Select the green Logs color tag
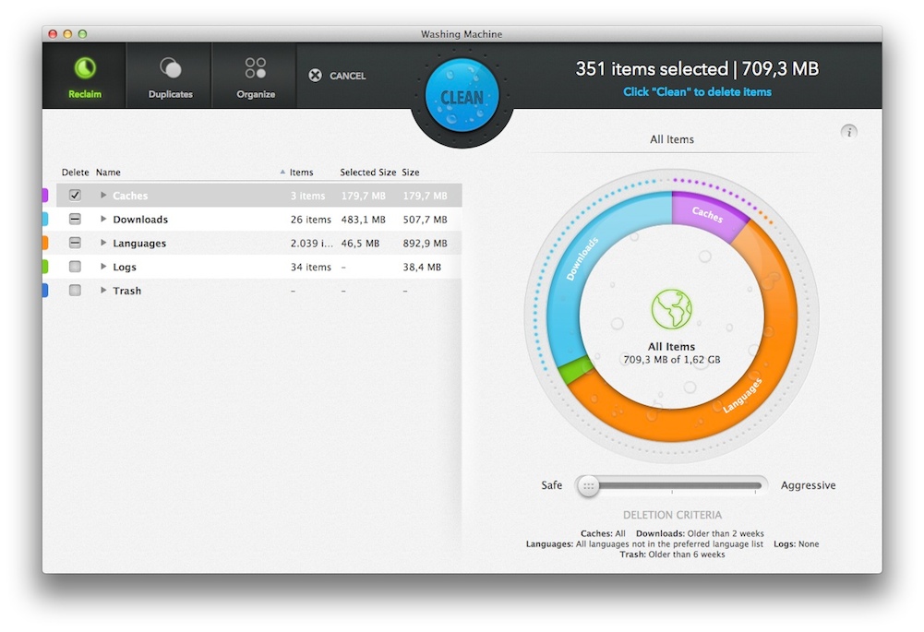The height and width of the screenshot is (632, 924). coord(45,267)
